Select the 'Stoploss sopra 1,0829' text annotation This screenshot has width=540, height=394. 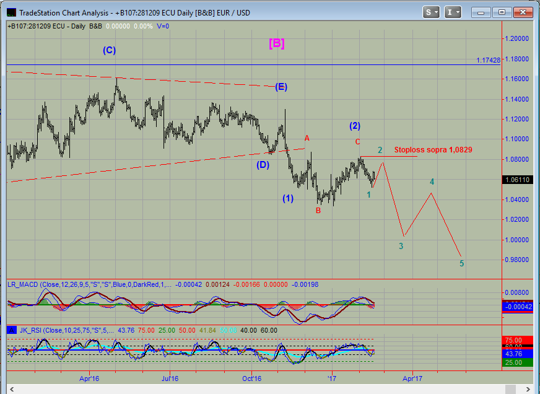click(x=433, y=150)
